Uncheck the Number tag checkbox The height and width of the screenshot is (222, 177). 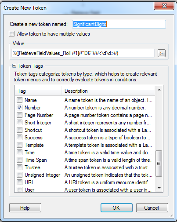pyautogui.click(x=19, y=108)
